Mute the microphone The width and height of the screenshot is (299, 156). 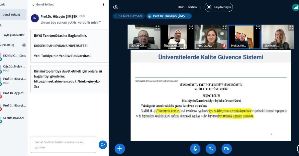pos(195,149)
